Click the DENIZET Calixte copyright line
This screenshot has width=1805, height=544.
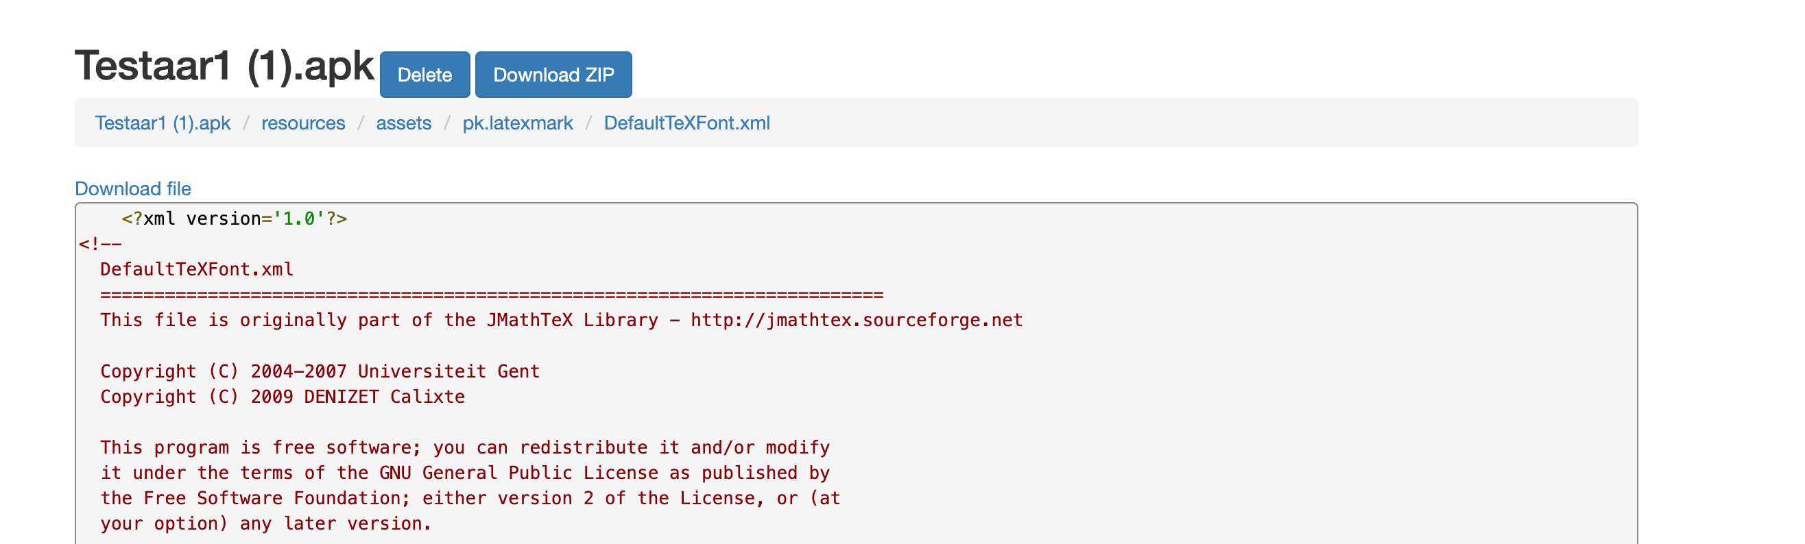coord(283,397)
